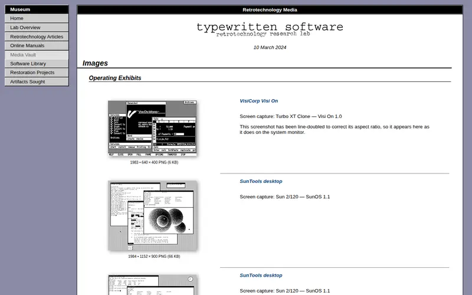The image size is (472, 295).
Task: Click the typewritten software logo
Action: click(270, 29)
